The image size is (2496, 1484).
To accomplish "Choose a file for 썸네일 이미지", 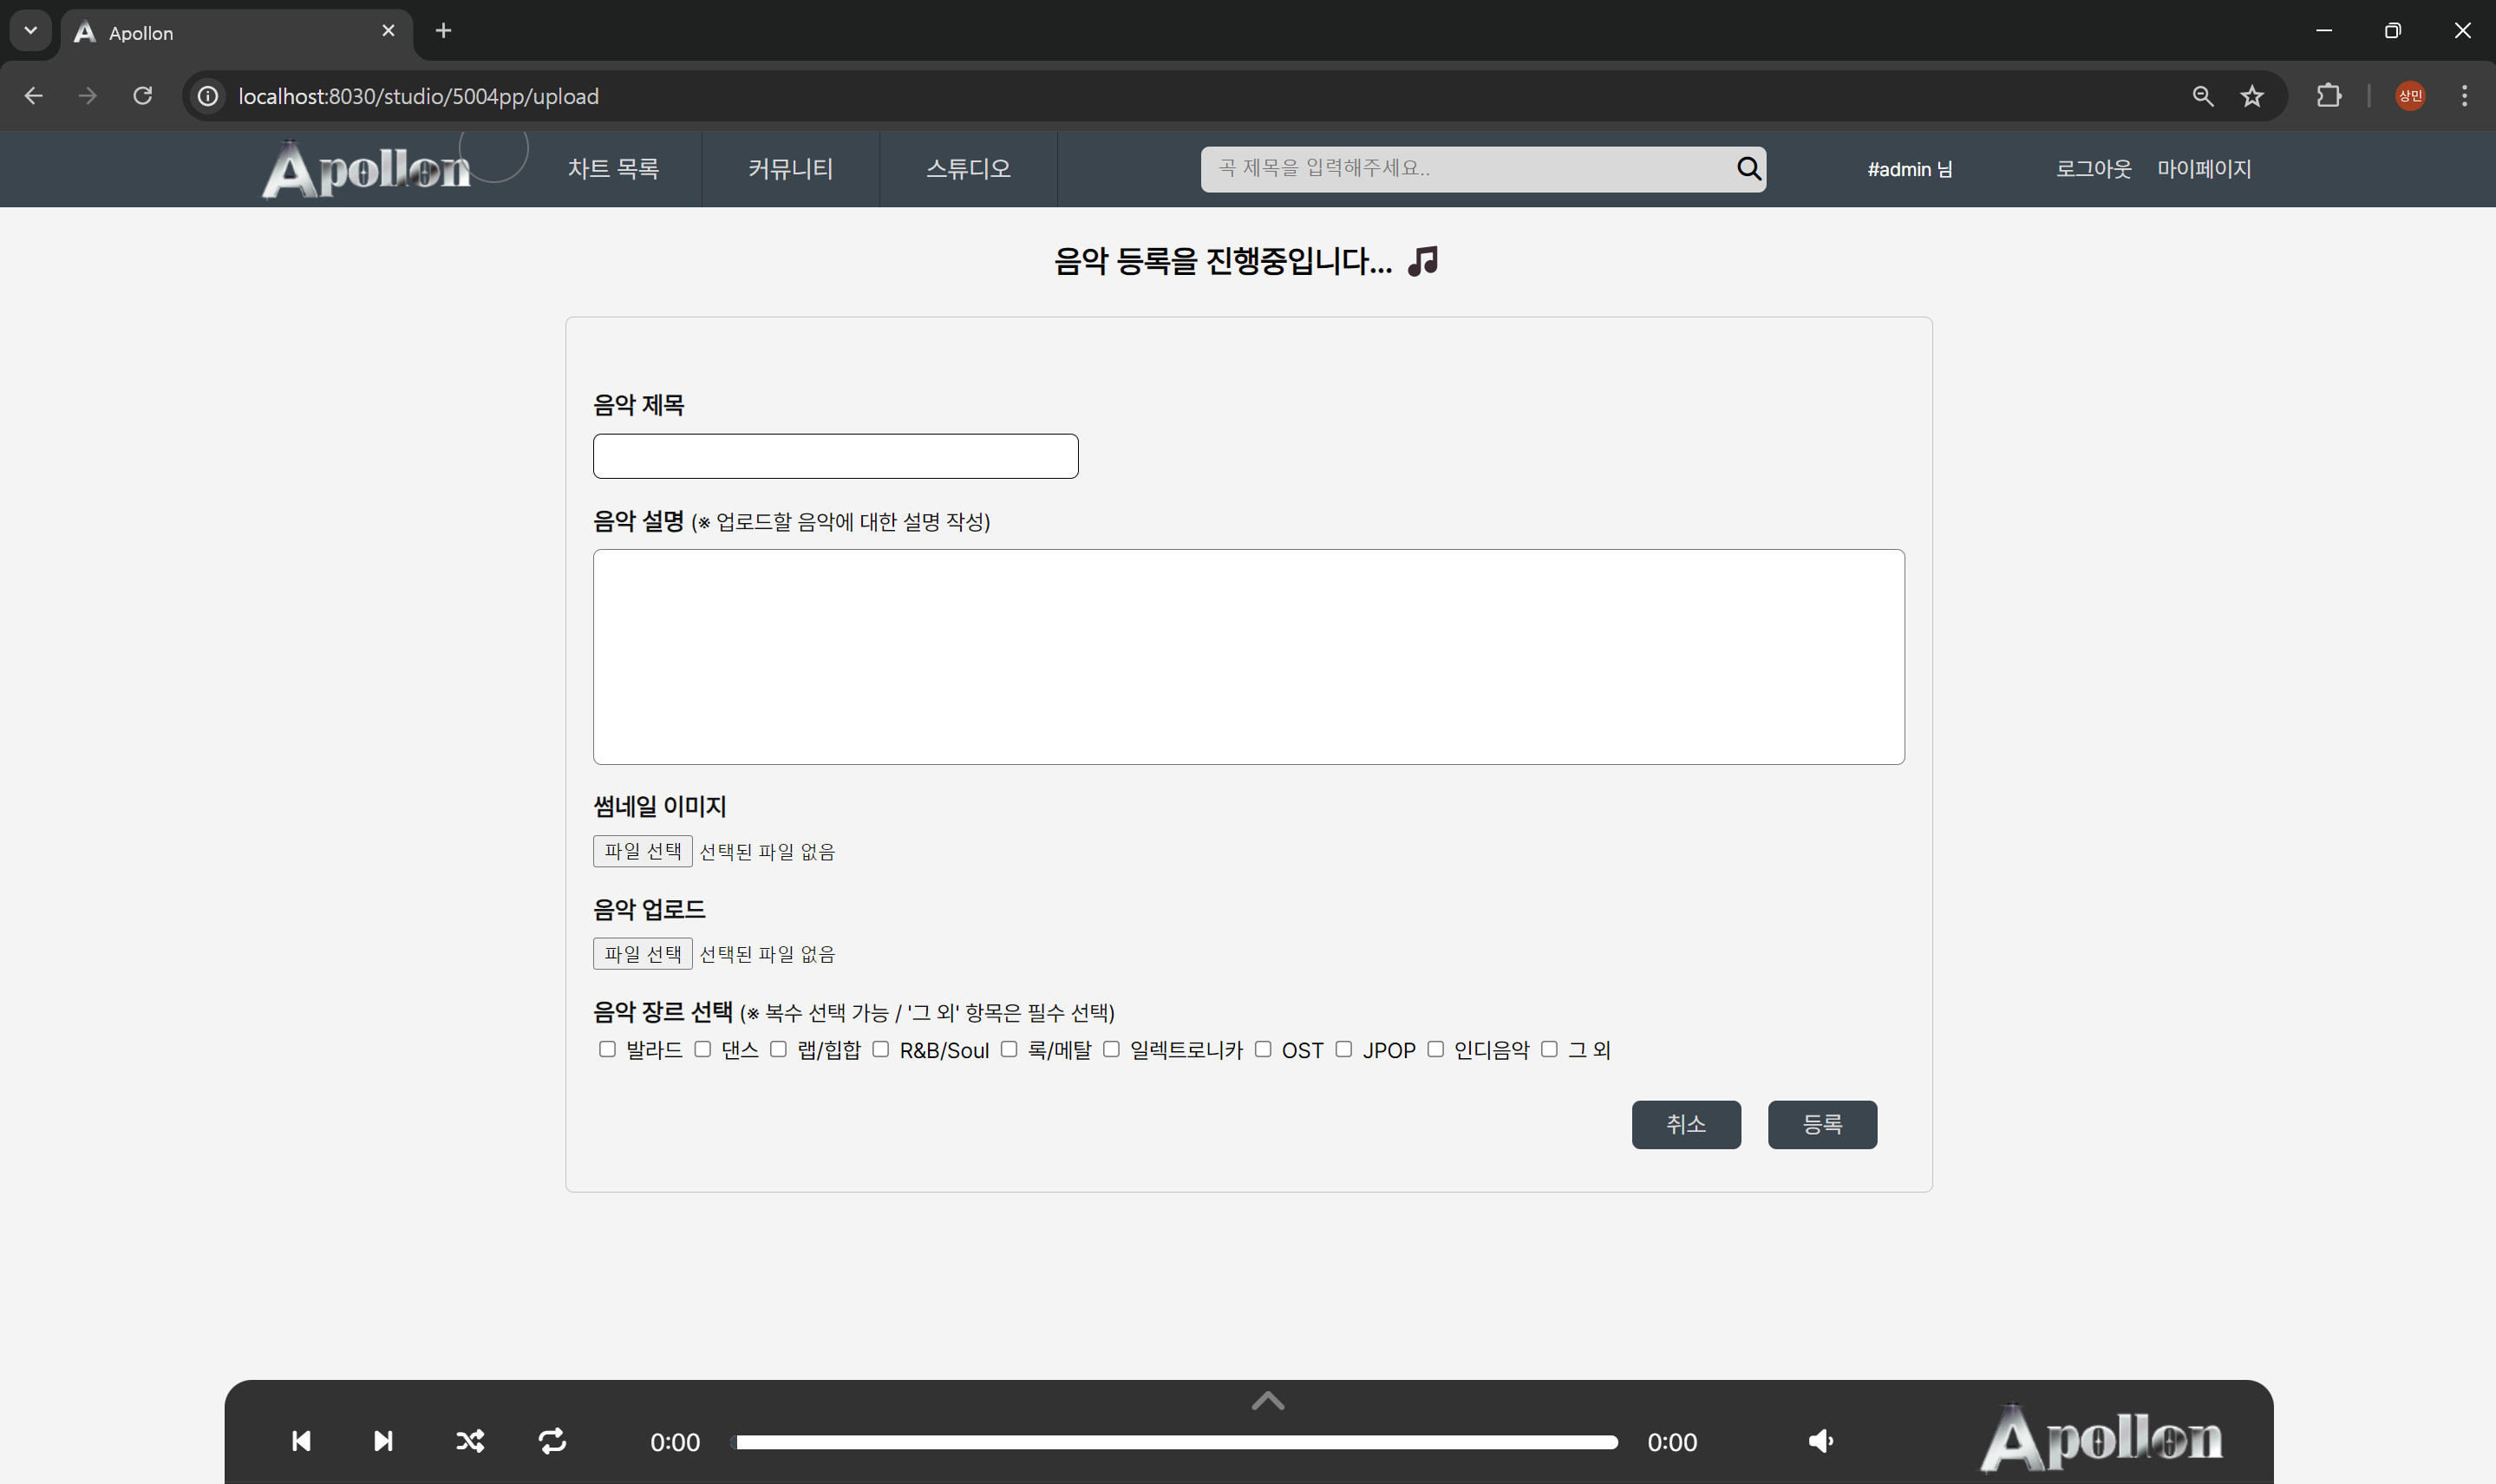I will point(643,851).
